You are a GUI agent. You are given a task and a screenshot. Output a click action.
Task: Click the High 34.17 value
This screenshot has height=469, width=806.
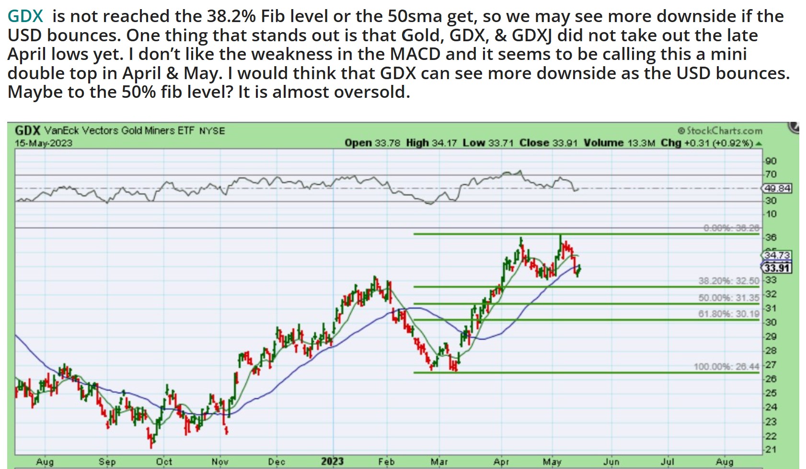coord(432,143)
